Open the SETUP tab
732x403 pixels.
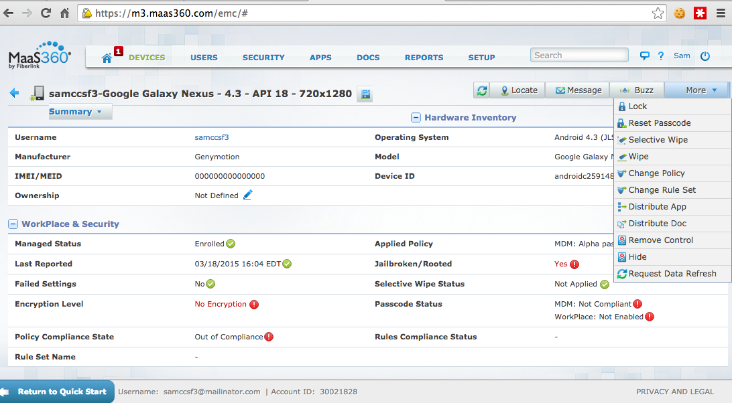[x=481, y=58]
